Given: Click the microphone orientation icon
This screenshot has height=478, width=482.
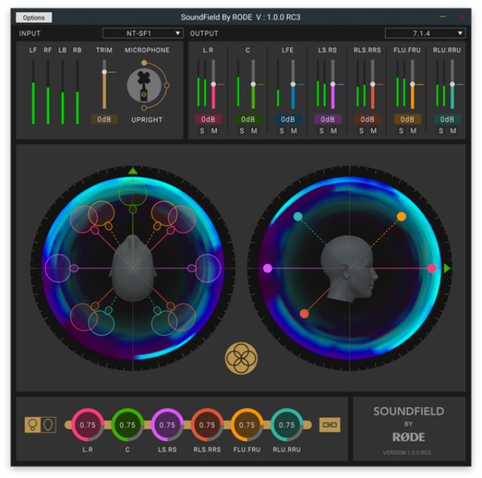Looking at the screenshot, I should (x=144, y=86).
